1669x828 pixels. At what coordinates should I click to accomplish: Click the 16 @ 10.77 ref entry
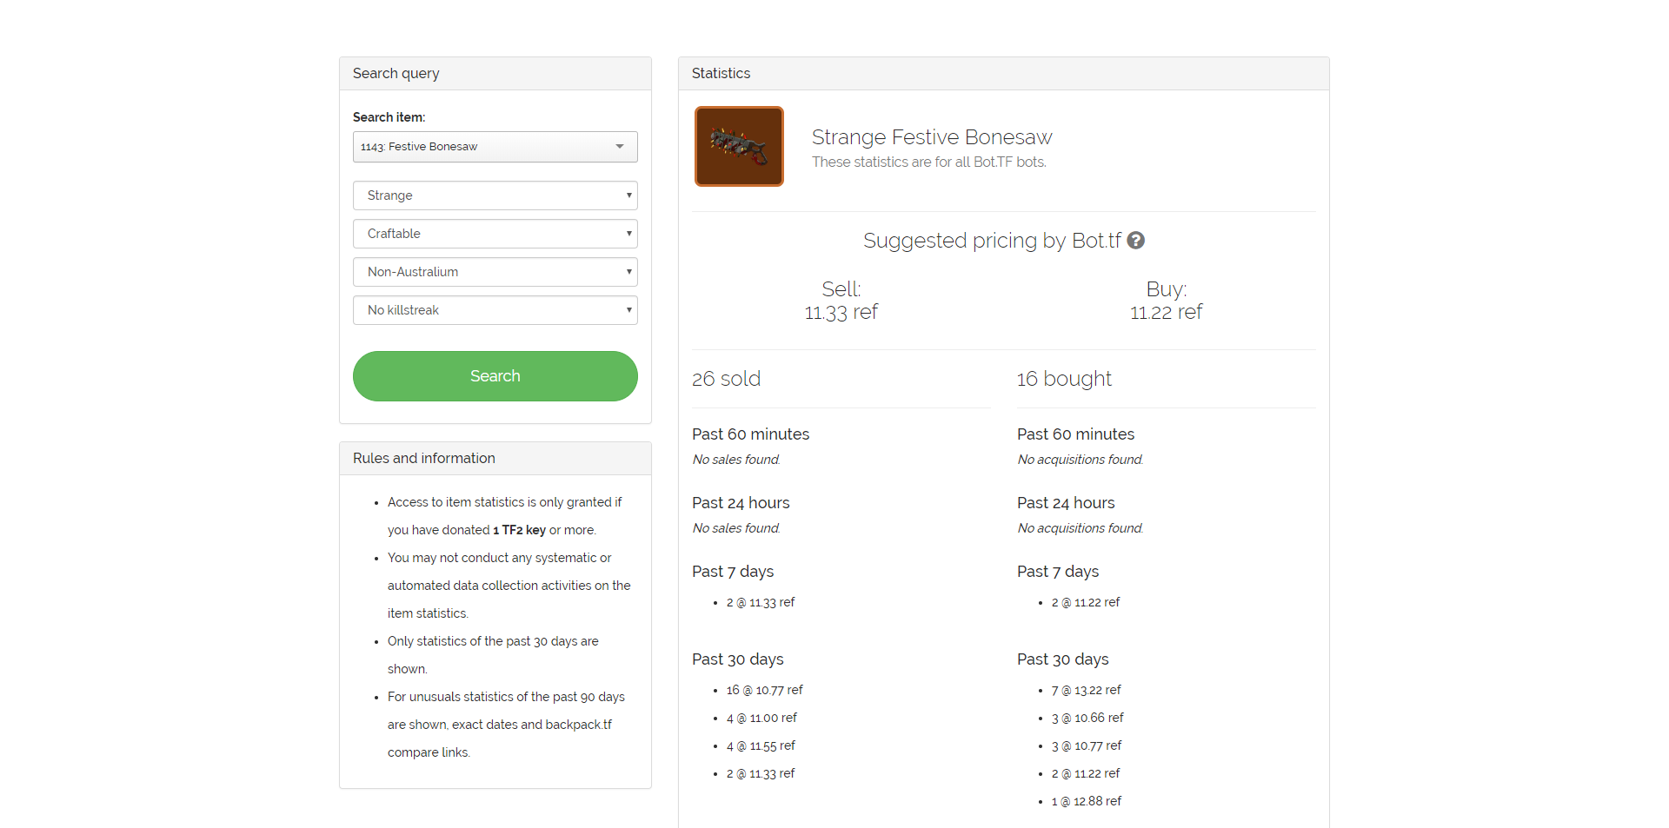tap(765, 690)
